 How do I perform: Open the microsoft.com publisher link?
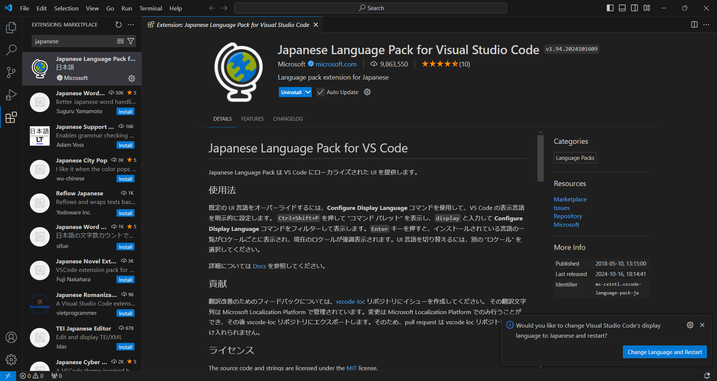tap(336, 64)
